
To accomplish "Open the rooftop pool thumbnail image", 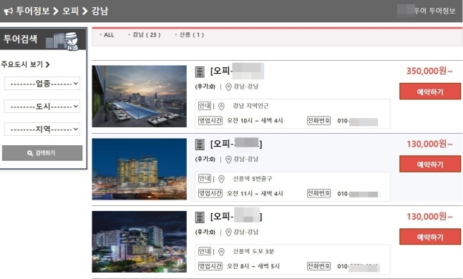I will click(140, 97).
